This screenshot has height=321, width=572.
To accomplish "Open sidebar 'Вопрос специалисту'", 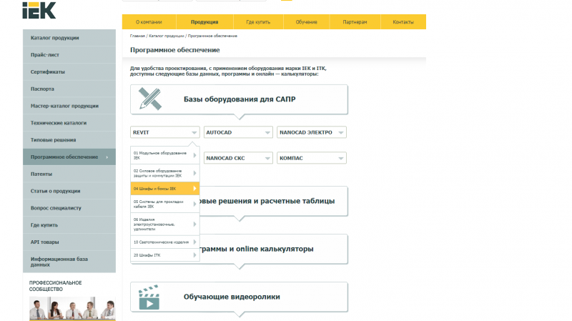I will click(x=69, y=208).
